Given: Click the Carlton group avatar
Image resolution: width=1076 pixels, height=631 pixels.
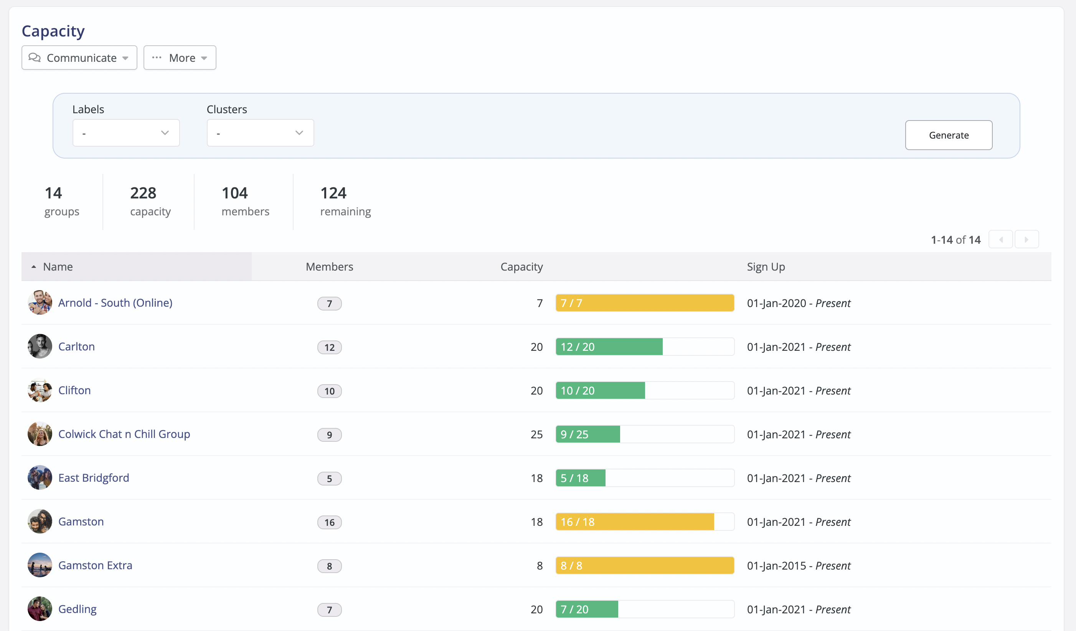Looking at the screenshot, I should coord(40,347).
